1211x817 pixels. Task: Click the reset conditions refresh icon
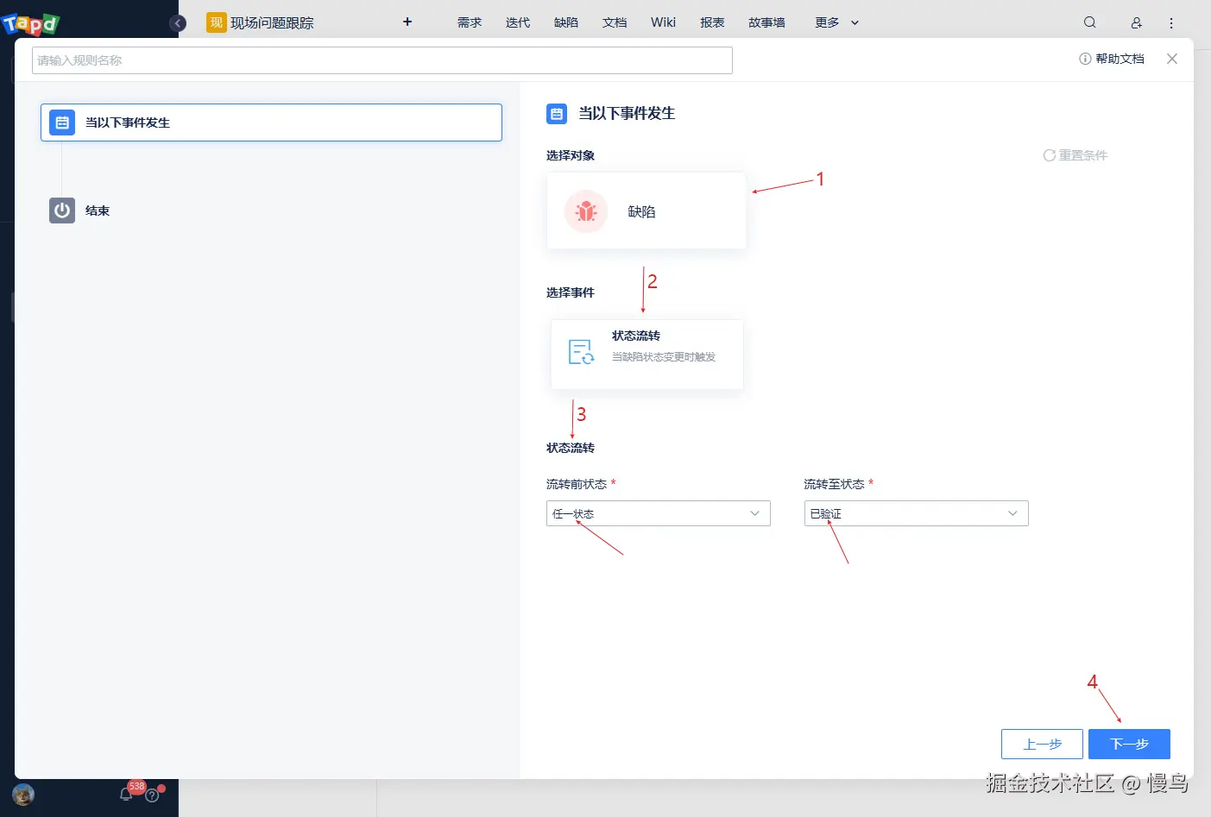point(1049,155)
